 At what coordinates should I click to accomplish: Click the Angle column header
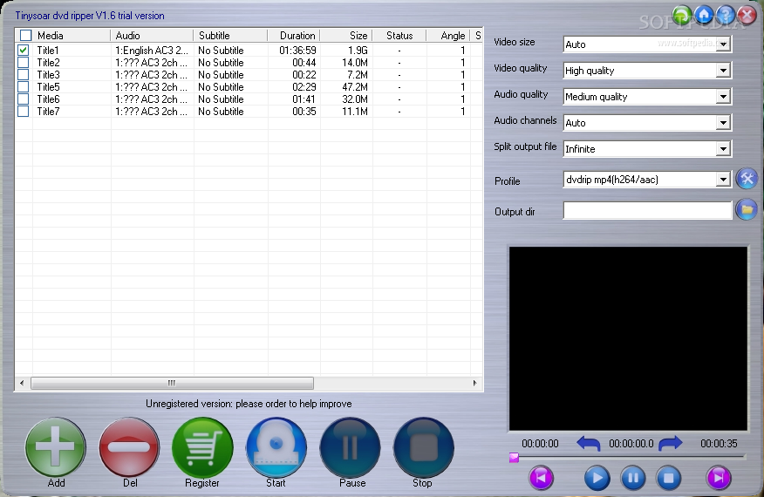click(447, 35)
